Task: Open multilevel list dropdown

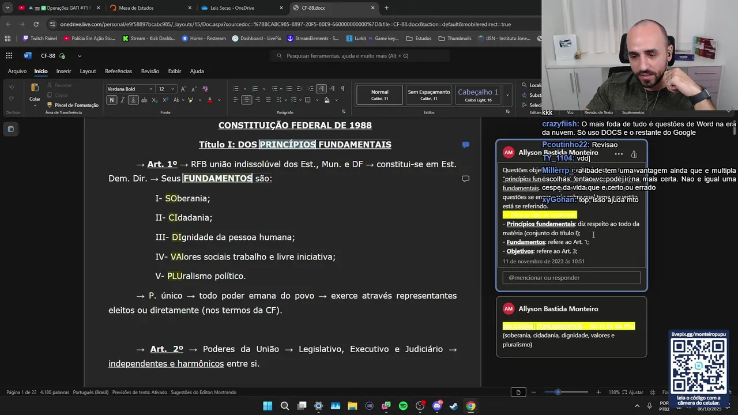Action: tap(281, 89)
